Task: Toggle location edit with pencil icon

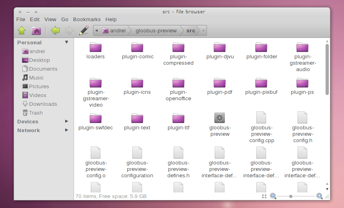Action: tap(84, 30)
